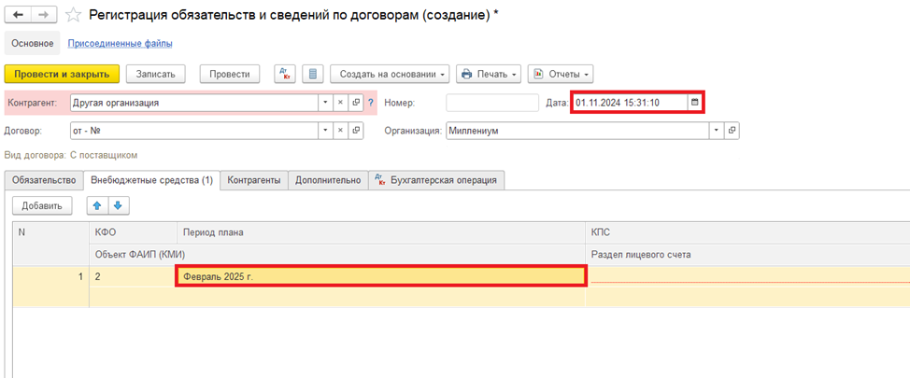This screenshot has width=910, height=378.
Task: Click Добавить to add a row
Action: click(x=42, y=205)
